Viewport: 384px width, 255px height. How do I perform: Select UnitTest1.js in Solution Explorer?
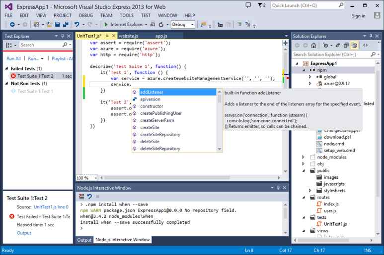point(335,224)
